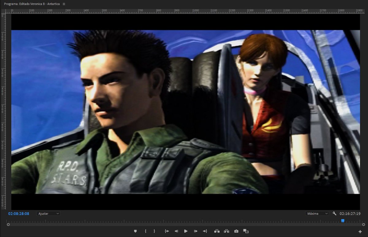The height and width of the screenshot is (237, 368).
Task: Export frame with the camera icon
Action: [x=236, y=231]
